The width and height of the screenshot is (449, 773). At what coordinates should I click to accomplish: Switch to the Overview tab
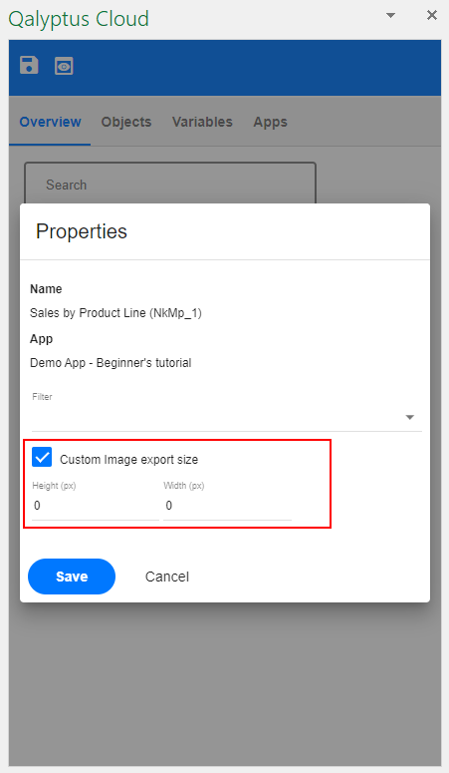(x=50, y=122)
